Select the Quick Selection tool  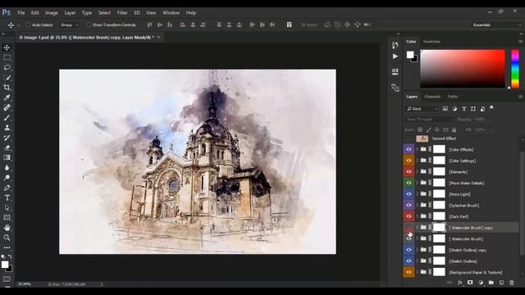(x=7, y=78)
